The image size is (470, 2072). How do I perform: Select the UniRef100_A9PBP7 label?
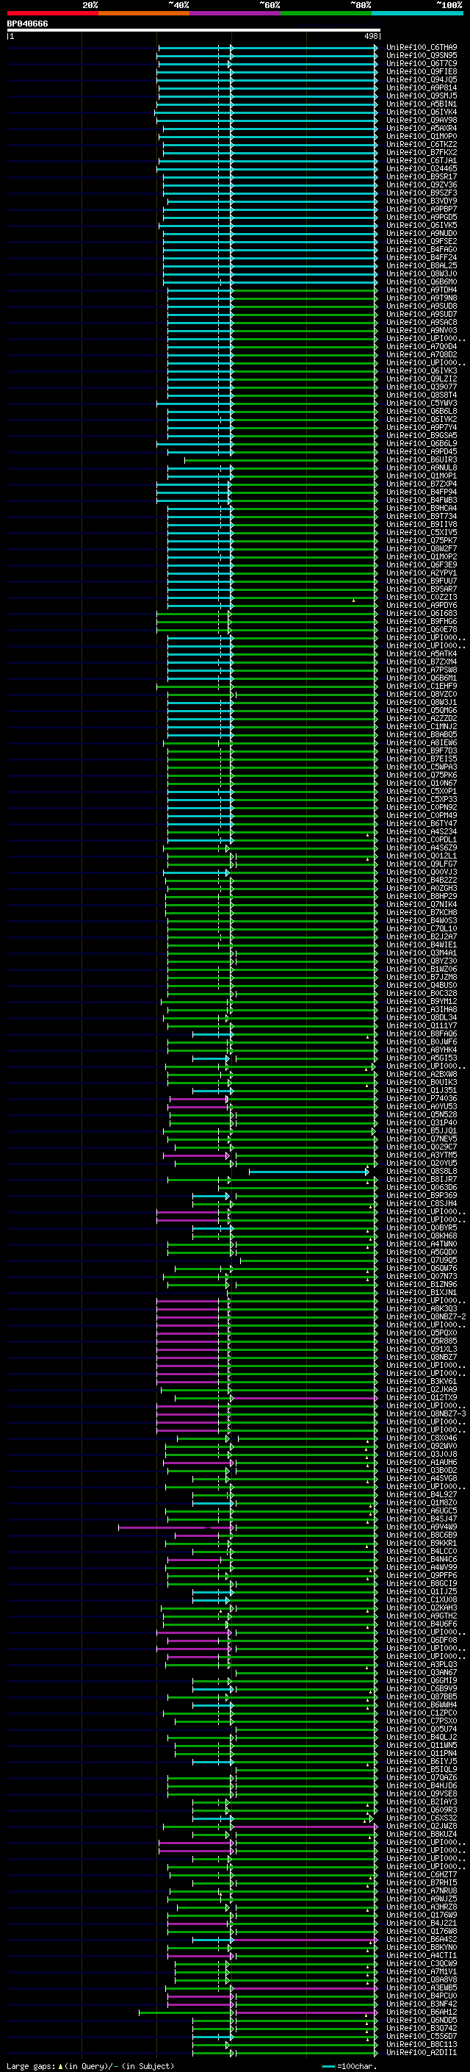click(x=421, y=209)
